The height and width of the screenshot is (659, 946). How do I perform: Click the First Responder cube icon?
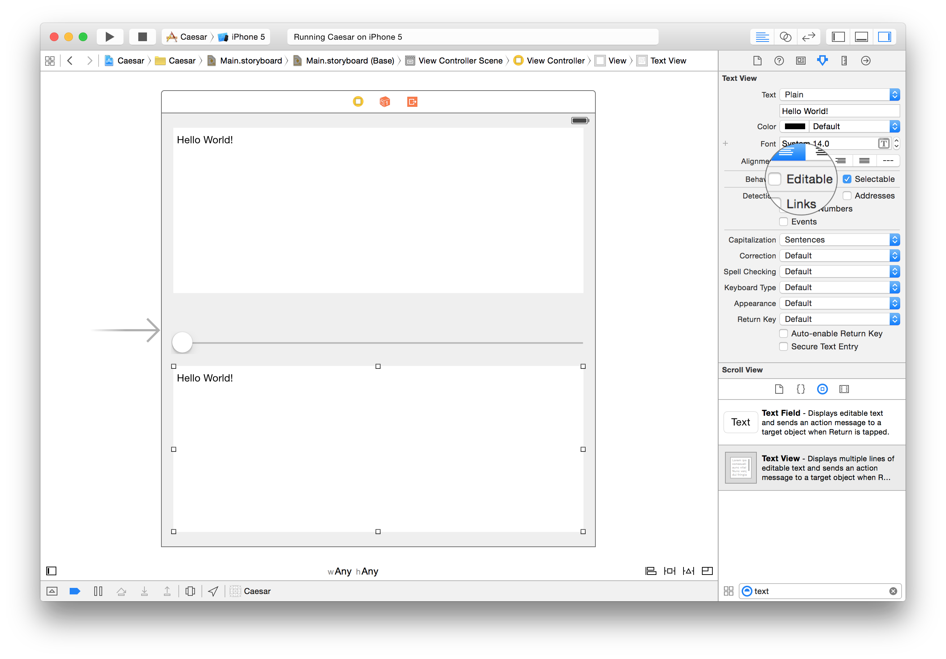point(385,102)
